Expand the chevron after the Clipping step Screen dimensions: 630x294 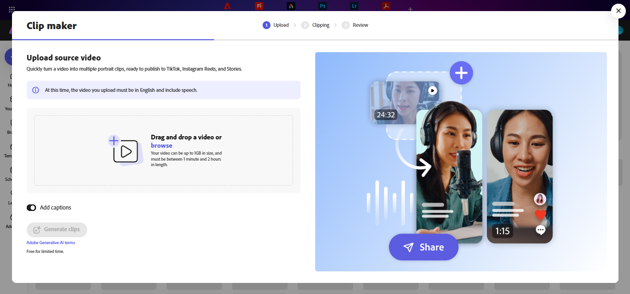coord(335,25)
